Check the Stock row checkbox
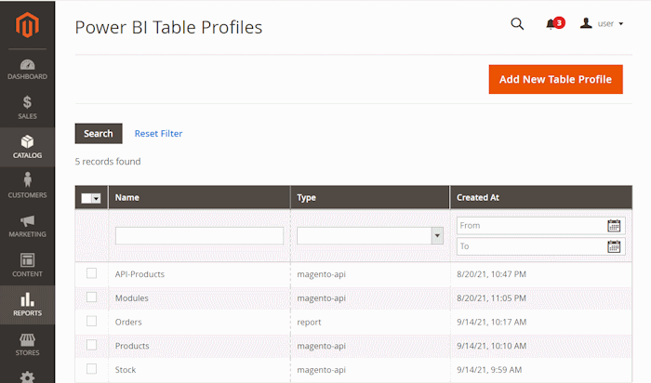 [x=91, y=369]
